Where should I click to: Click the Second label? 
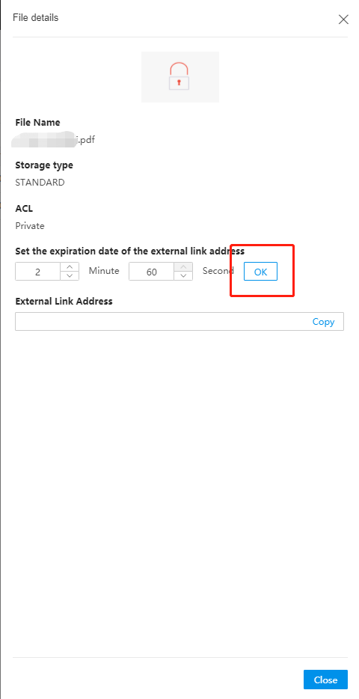point(218,271)
